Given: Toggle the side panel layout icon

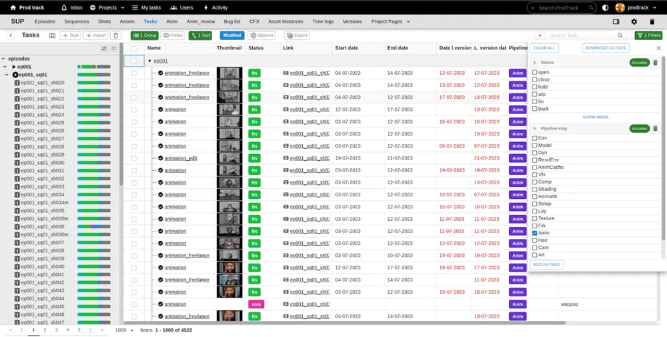Looking at the screenshot, I should (616, 21).
